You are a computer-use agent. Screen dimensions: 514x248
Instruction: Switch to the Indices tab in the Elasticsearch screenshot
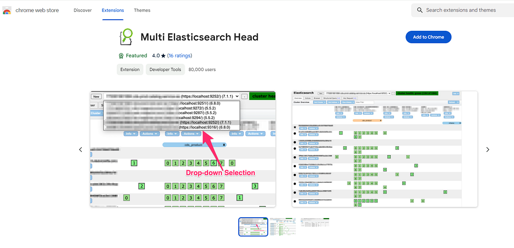pyautogui.click(x=307, y=97)
